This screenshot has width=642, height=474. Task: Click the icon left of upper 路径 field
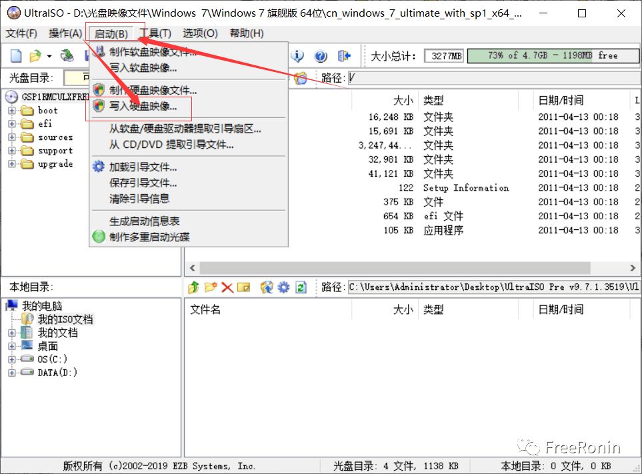click(x=300, y=78)
